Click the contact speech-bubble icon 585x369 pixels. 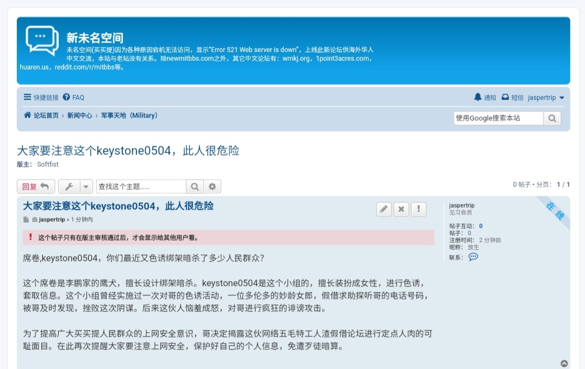coord(473,257)
